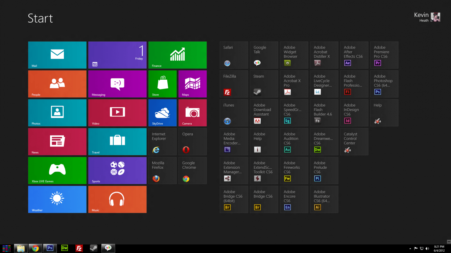Viewport: 451px width, 253px height.
Task: Launch the Adobe Fireworks CS6 tile
Action: point(294,170)
